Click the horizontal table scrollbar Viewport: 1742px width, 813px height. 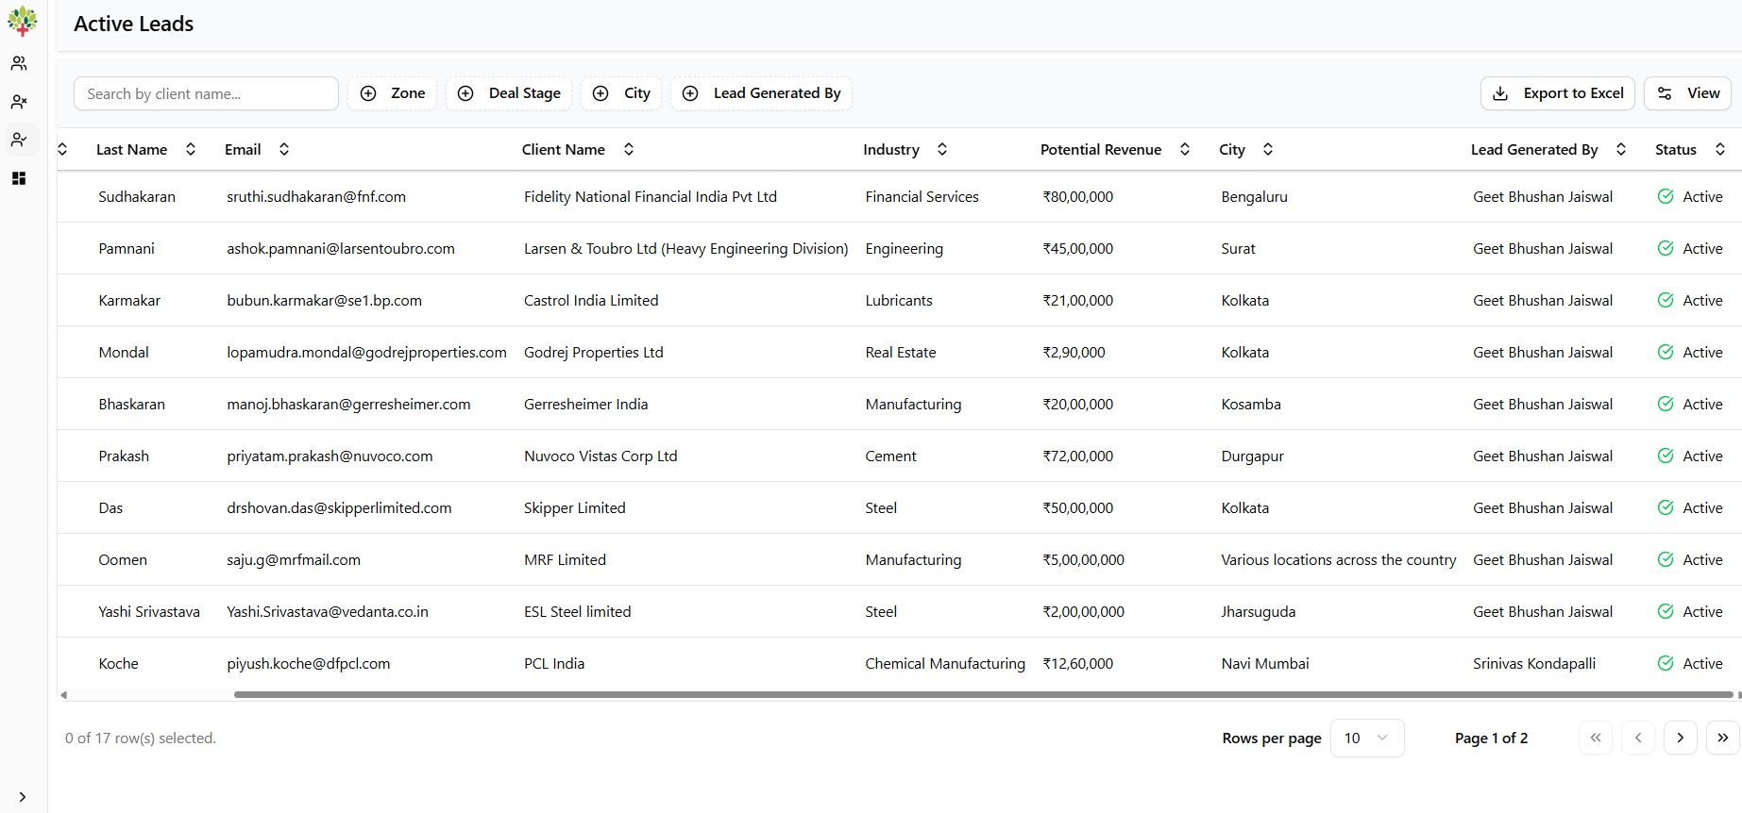coord(983,695)
